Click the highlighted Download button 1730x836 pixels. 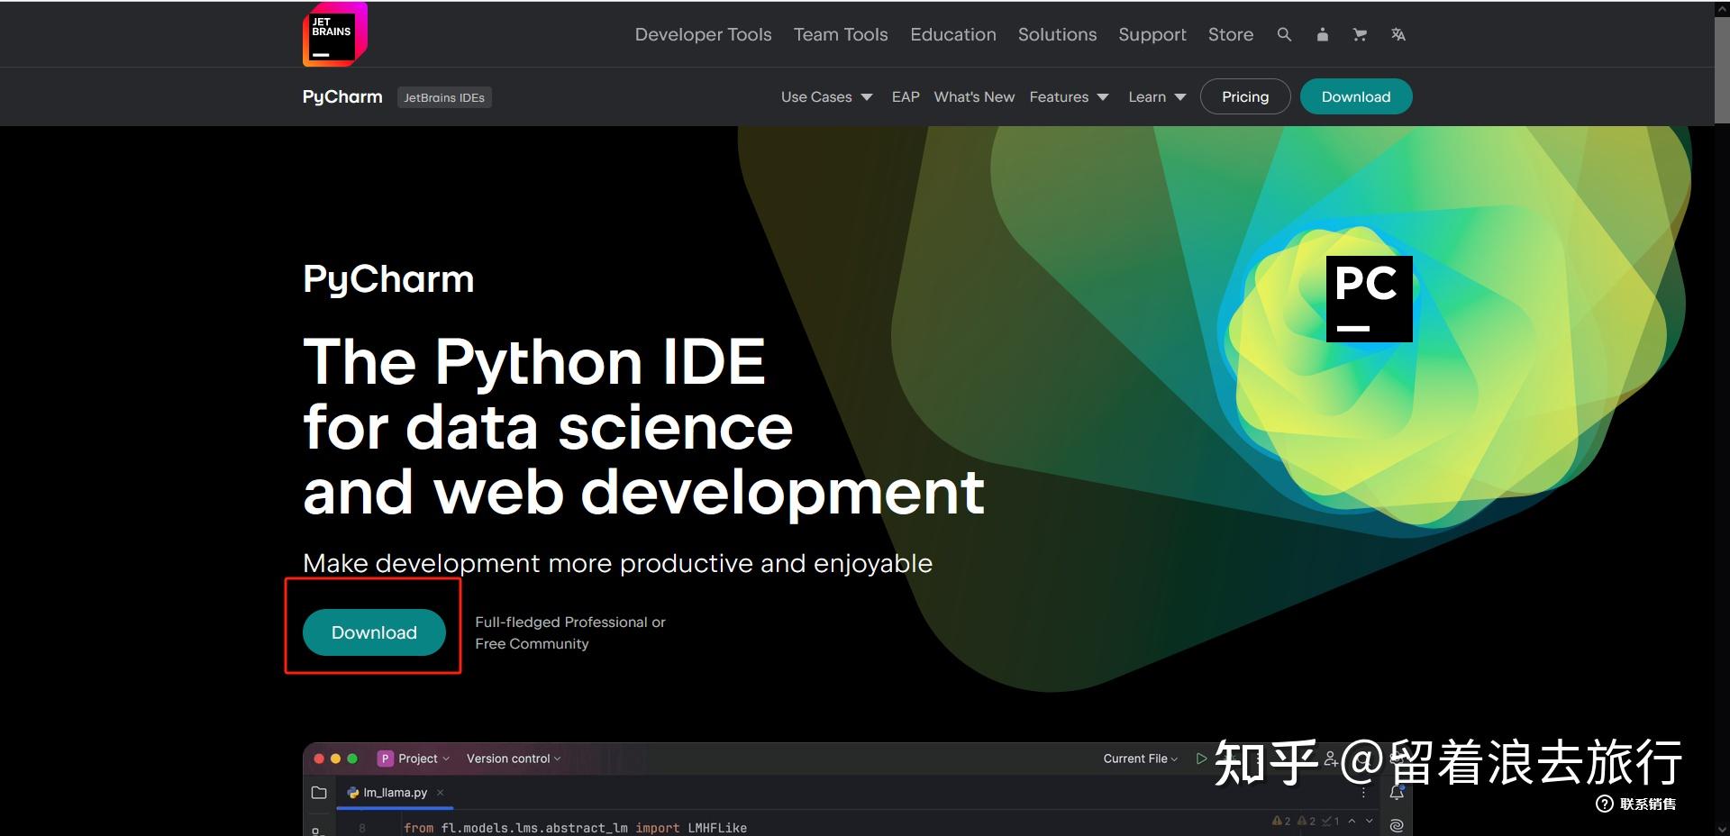[x=373, y=632]
